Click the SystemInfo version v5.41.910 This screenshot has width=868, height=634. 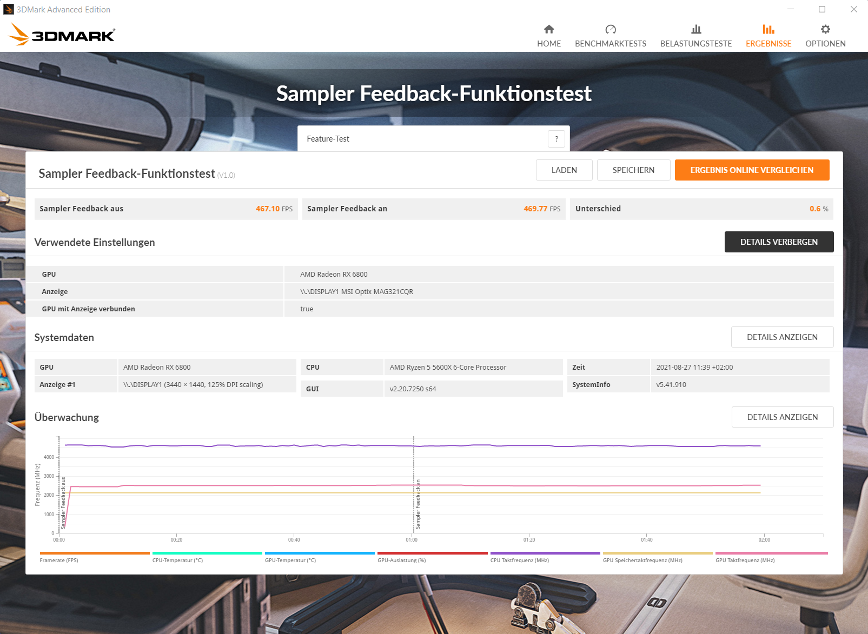(x=671, y=384)
